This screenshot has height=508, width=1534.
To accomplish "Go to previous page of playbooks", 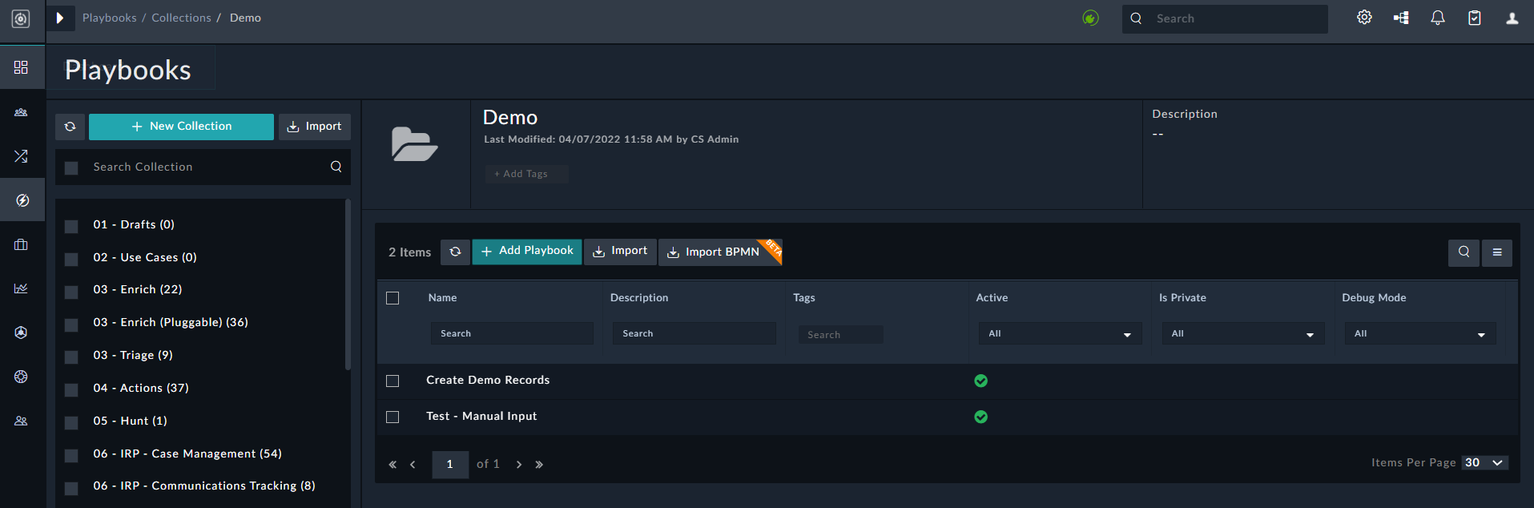I will (413, 465).
